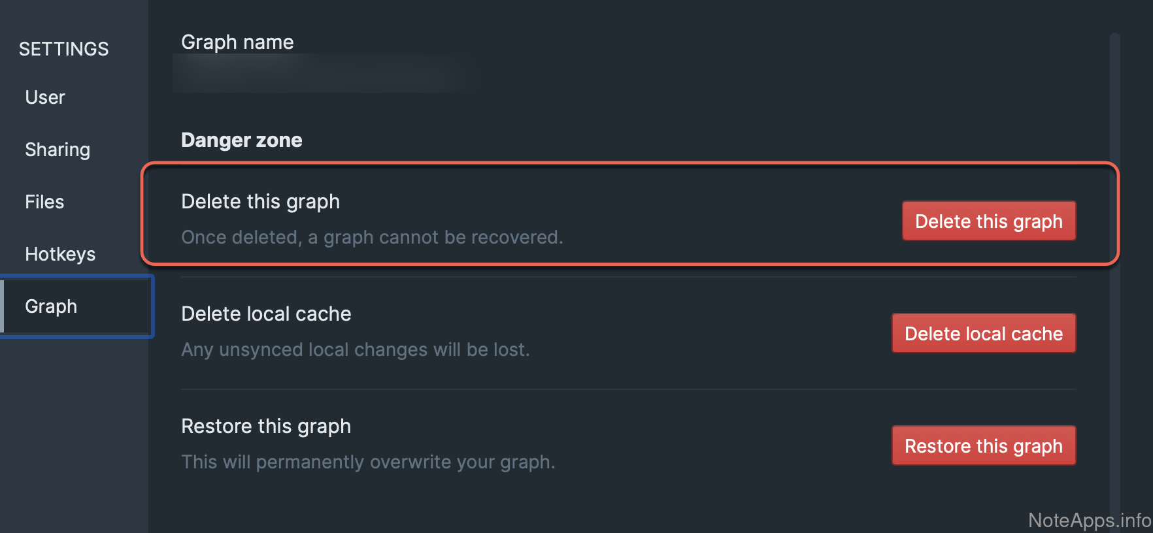Click the SETTINGS sidebar header
Viewport: 1153px width, 533px height.
[x=63, y=49]
